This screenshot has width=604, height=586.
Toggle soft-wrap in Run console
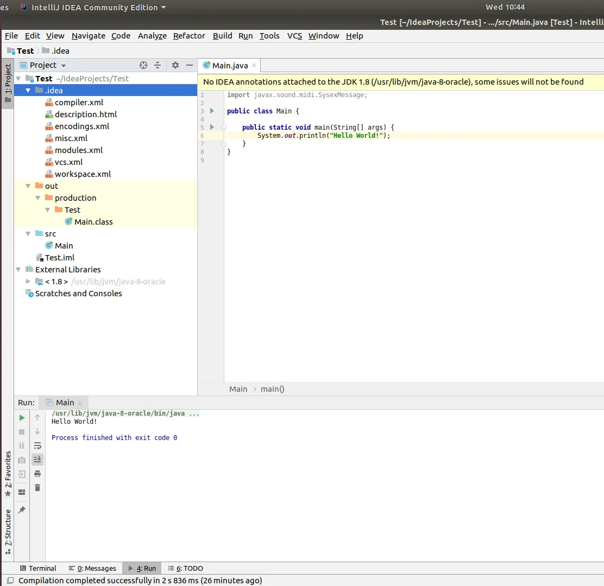(37, 445)
